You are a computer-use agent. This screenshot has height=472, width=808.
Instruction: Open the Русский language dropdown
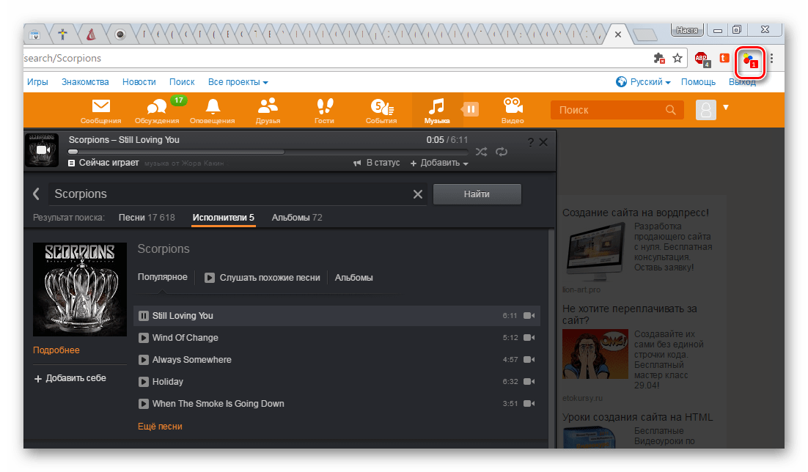click(644, 82)
